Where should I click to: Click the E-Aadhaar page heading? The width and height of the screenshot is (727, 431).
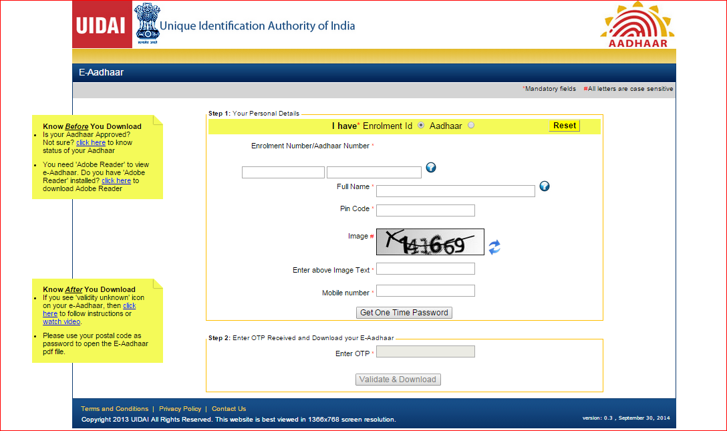pos(101,72)
